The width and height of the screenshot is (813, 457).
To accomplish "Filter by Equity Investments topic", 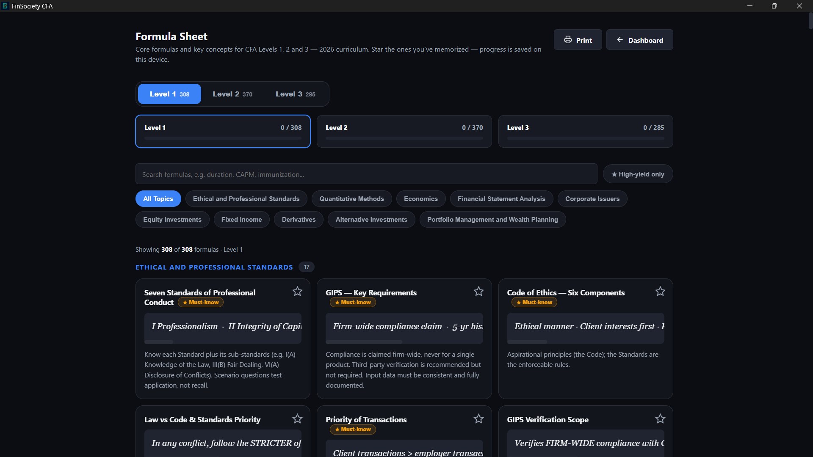I will click(172, 220).
